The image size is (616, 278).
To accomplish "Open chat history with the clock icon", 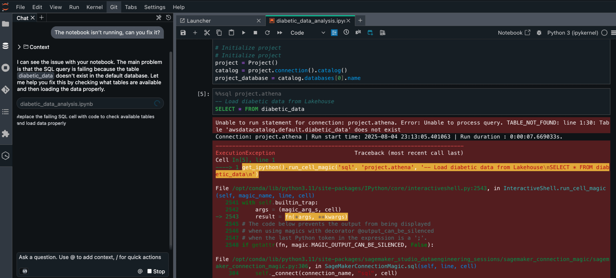I will point(169,18).
